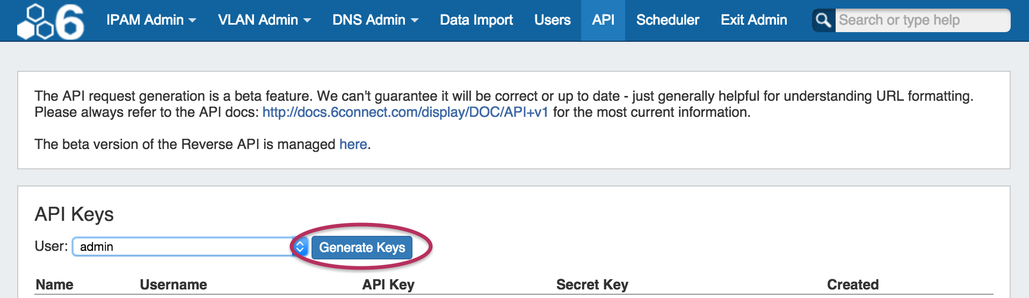Select the API tab in navigation

[603, 20]
